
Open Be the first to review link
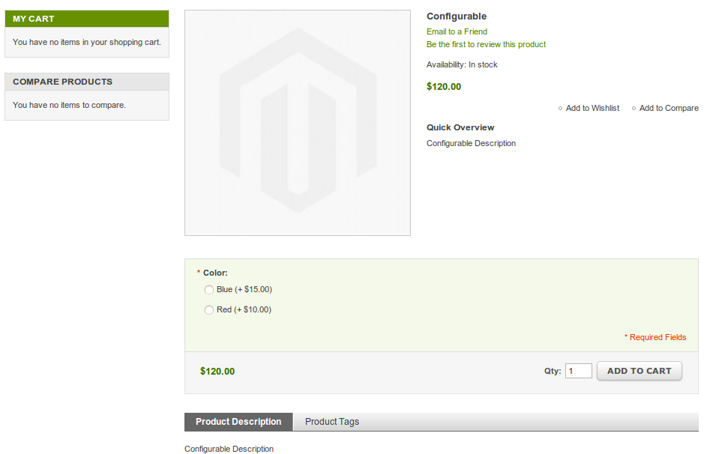point(486,44)
